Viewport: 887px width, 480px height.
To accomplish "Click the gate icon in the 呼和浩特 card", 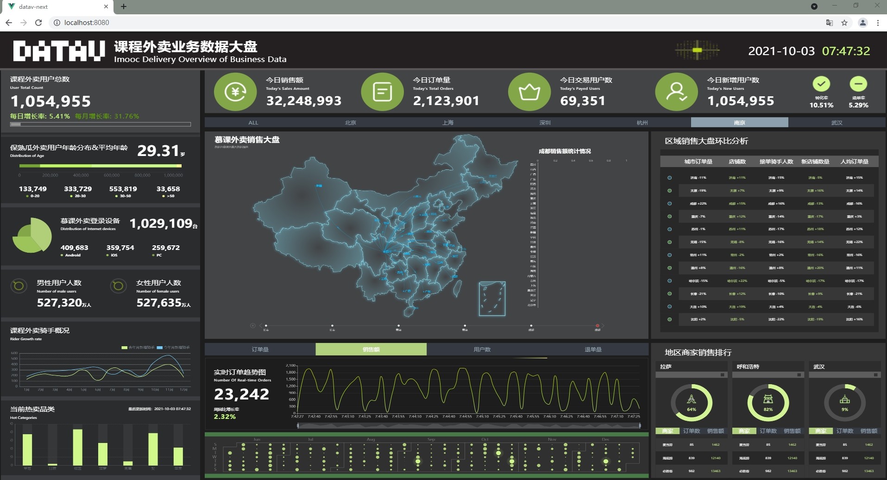I will pyautogui.click(x=768, y=399).
